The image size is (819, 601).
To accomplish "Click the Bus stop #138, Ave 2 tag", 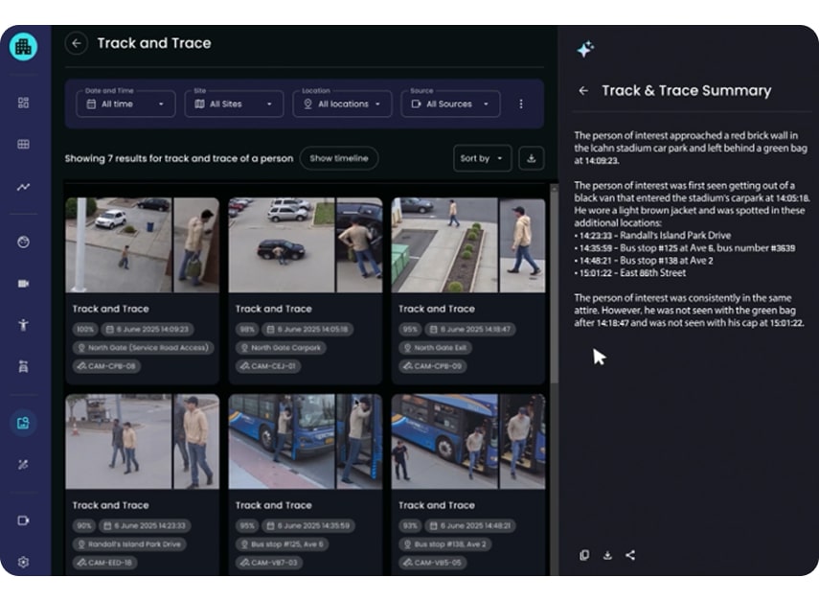I will pyautogui.click(x=445, y=544).
